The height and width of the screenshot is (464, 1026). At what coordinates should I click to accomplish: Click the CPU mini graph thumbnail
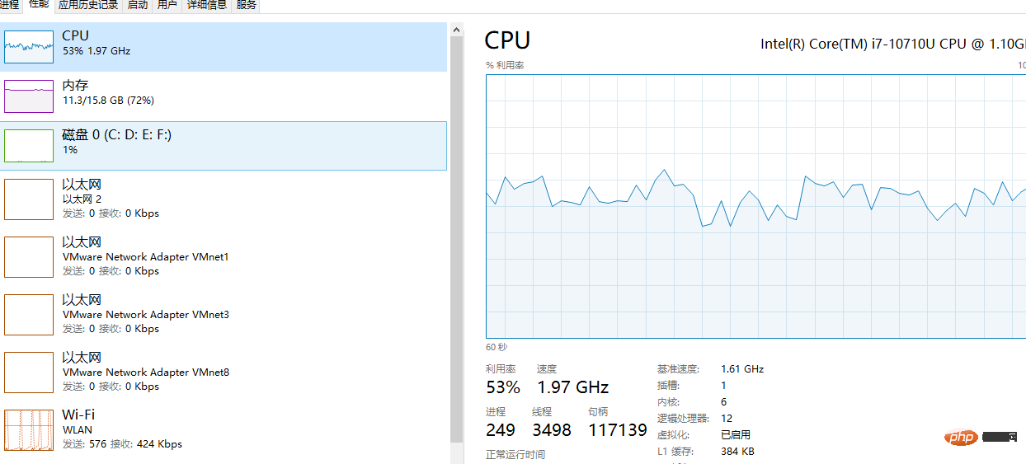[x=29, y=47]
